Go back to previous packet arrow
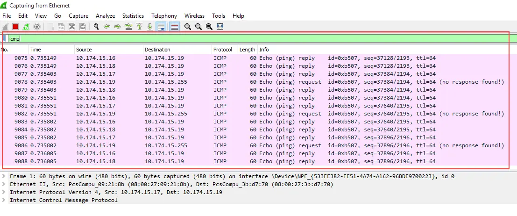517x216 pixels. [x=107, y=27]
